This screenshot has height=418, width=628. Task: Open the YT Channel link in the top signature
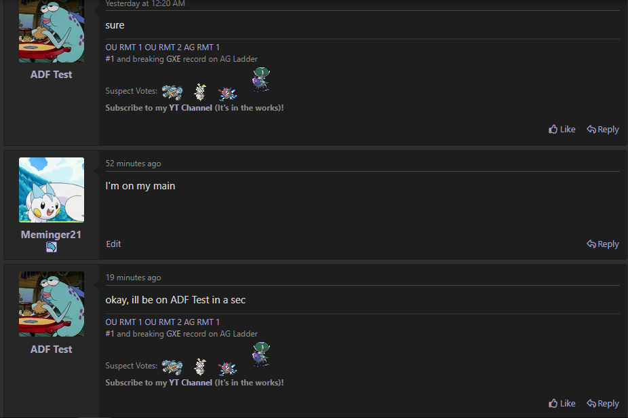click(191, 108)
